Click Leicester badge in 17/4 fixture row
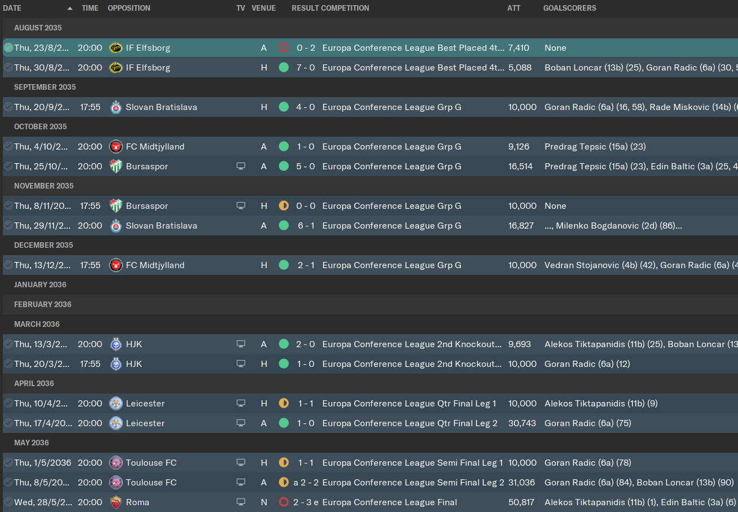The image size is (738, 512). click(x=116, y=423)
